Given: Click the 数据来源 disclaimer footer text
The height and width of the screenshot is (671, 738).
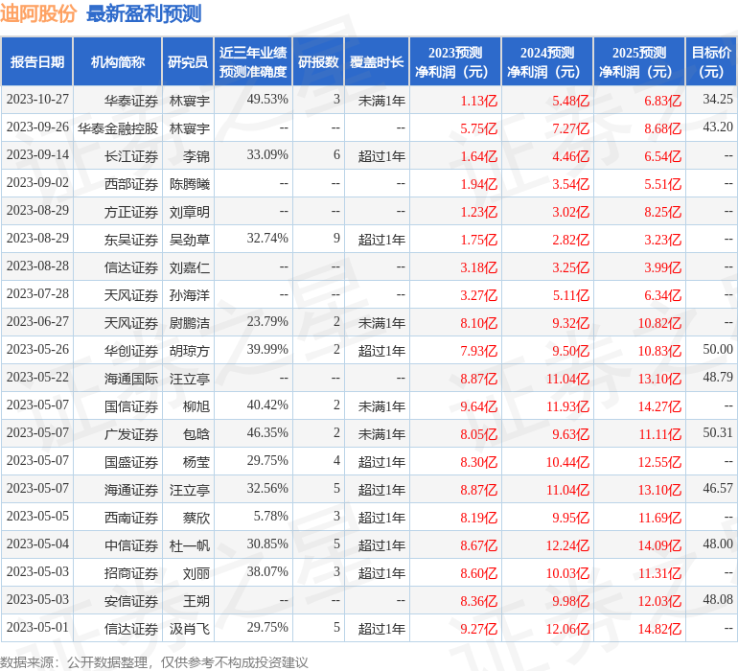Looking at the screenshot, I should coord(154,662).
